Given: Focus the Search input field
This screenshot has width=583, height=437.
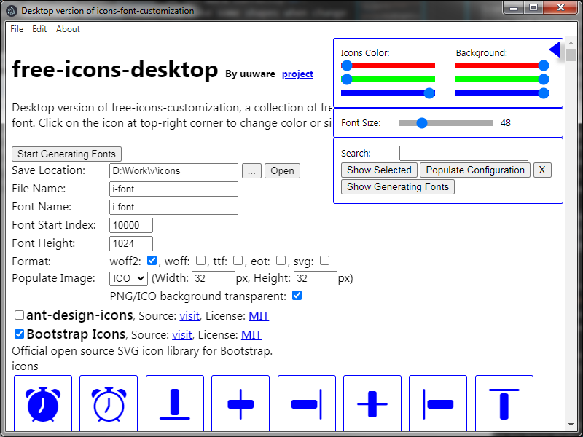Looking at the screenshot, I should click(463, 153).
